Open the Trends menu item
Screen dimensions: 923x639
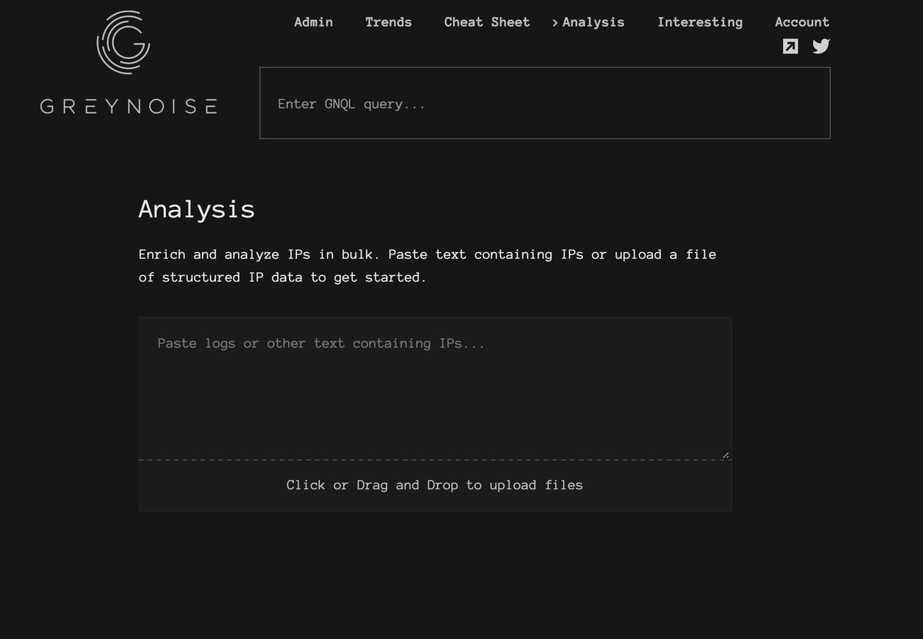click(x=388, y=22)
